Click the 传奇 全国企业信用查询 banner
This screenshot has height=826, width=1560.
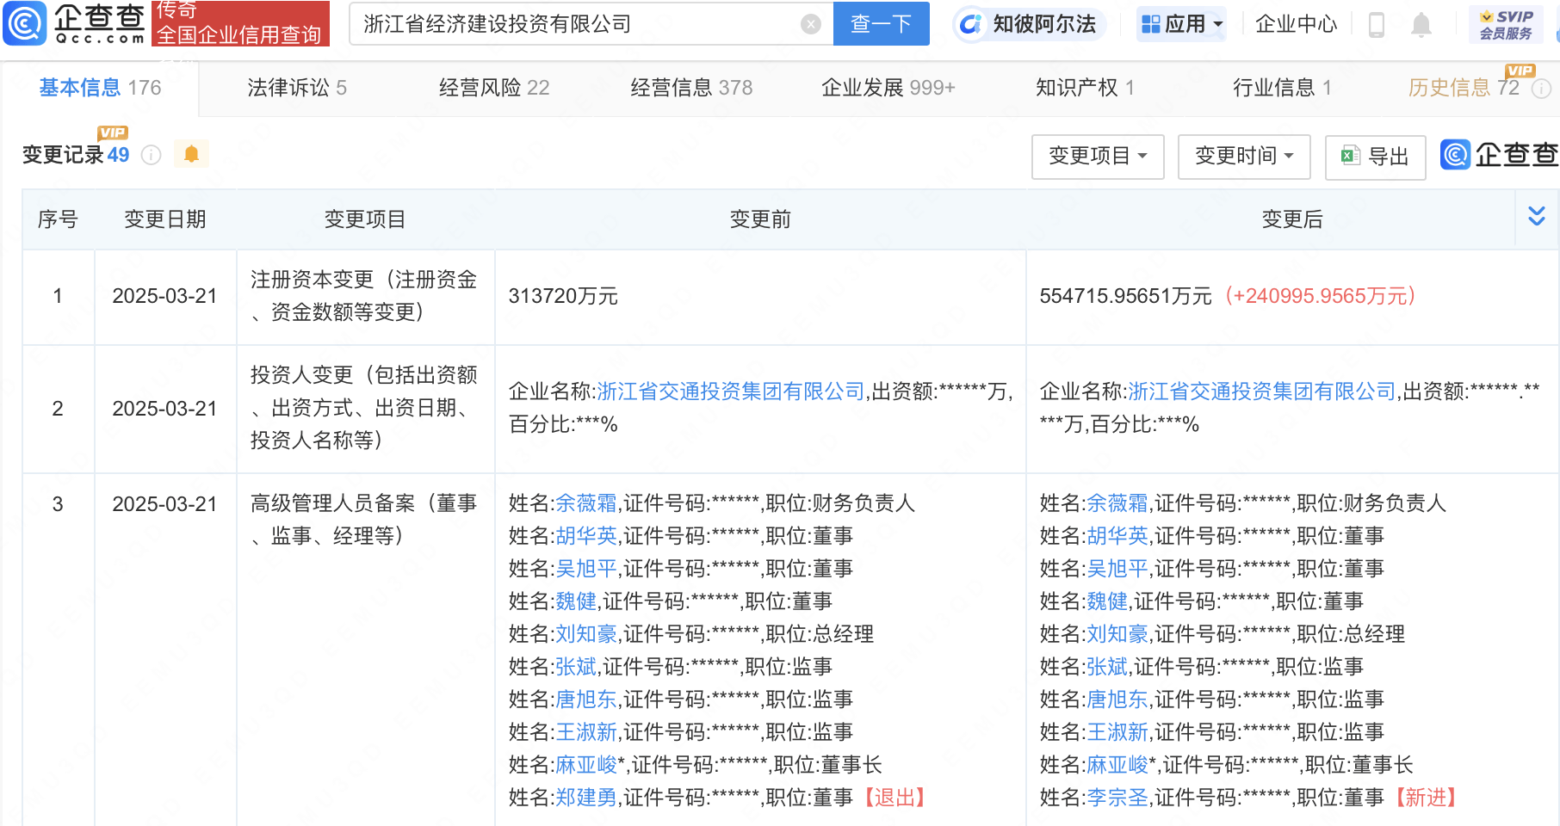[240, 23]
